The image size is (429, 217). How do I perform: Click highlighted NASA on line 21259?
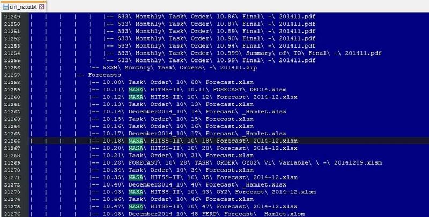pos(136,90)
